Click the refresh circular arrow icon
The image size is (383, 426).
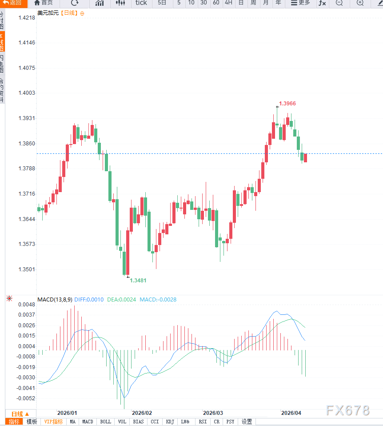[x=75, y=3]
